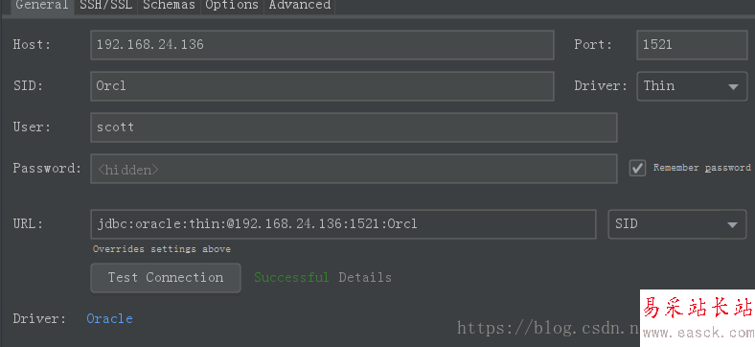Click the hidden Password field
This screenshot has height=347, width=755.
[x=354, y=168]
